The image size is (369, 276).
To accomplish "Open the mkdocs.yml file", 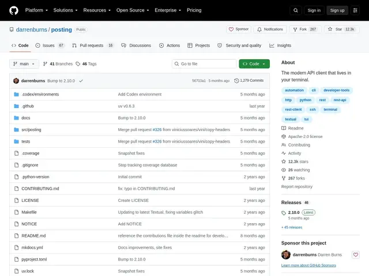I will coord(32,248).
